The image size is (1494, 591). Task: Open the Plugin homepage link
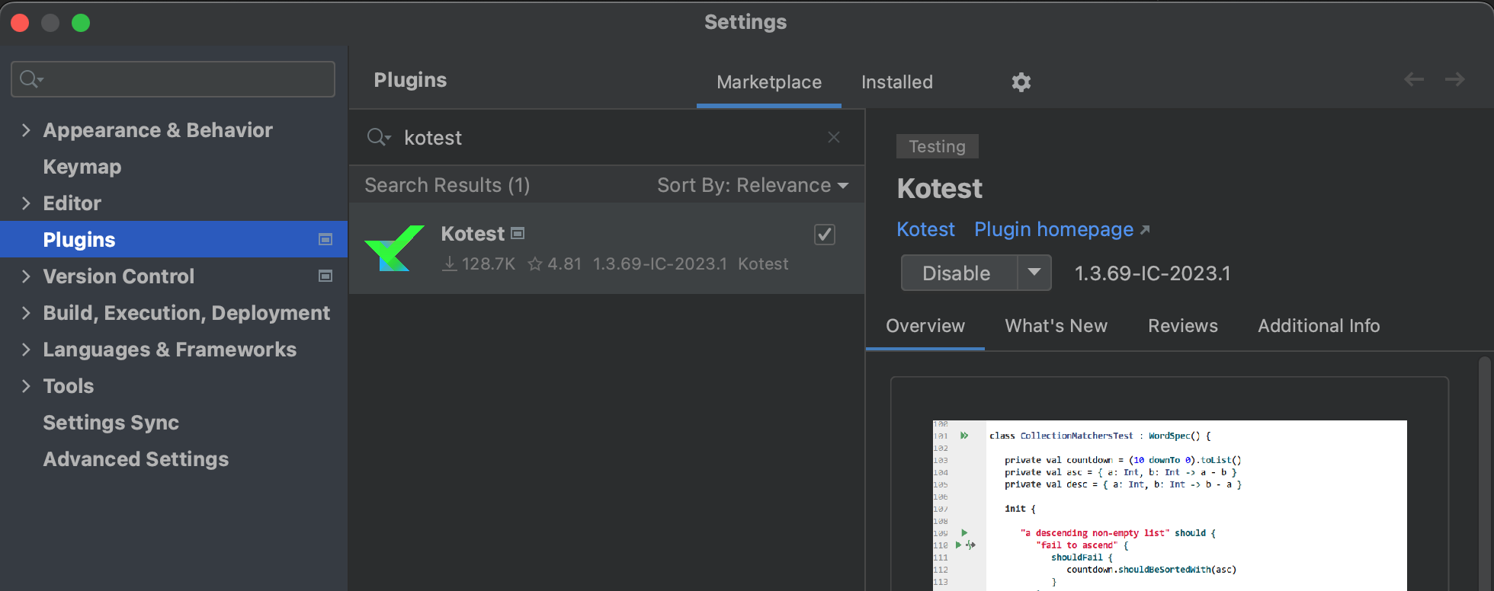pos(1062,229)
